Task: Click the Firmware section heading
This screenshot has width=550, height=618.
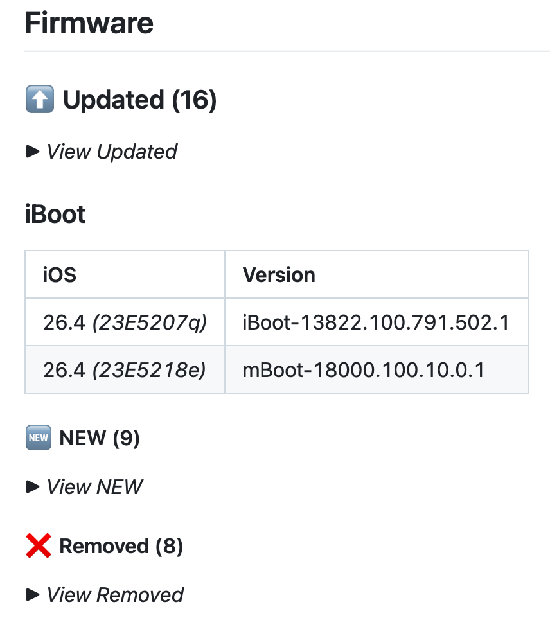Action: [89, 24]
